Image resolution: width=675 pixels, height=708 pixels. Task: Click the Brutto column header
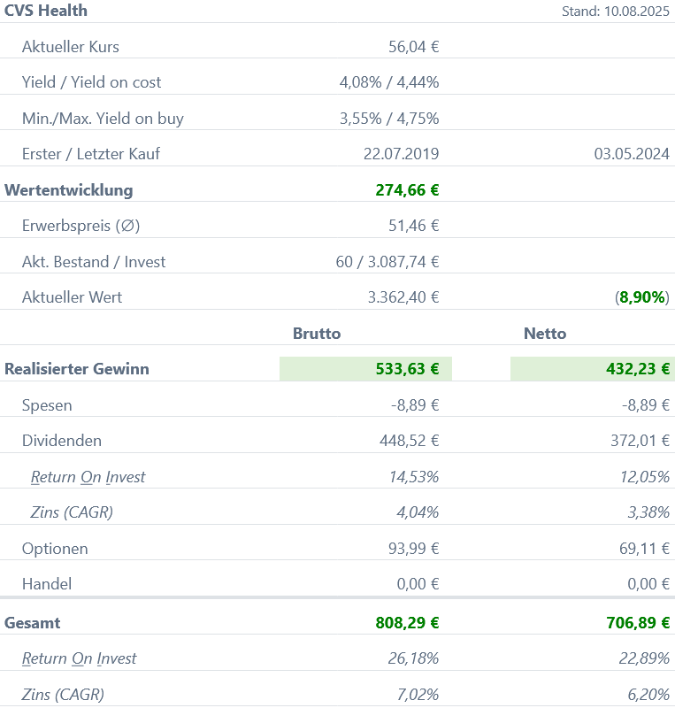pyautogui.click(x=317, y=334)
